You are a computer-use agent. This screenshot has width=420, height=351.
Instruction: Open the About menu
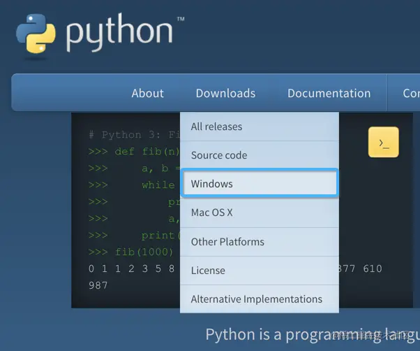tap(148, 93)
